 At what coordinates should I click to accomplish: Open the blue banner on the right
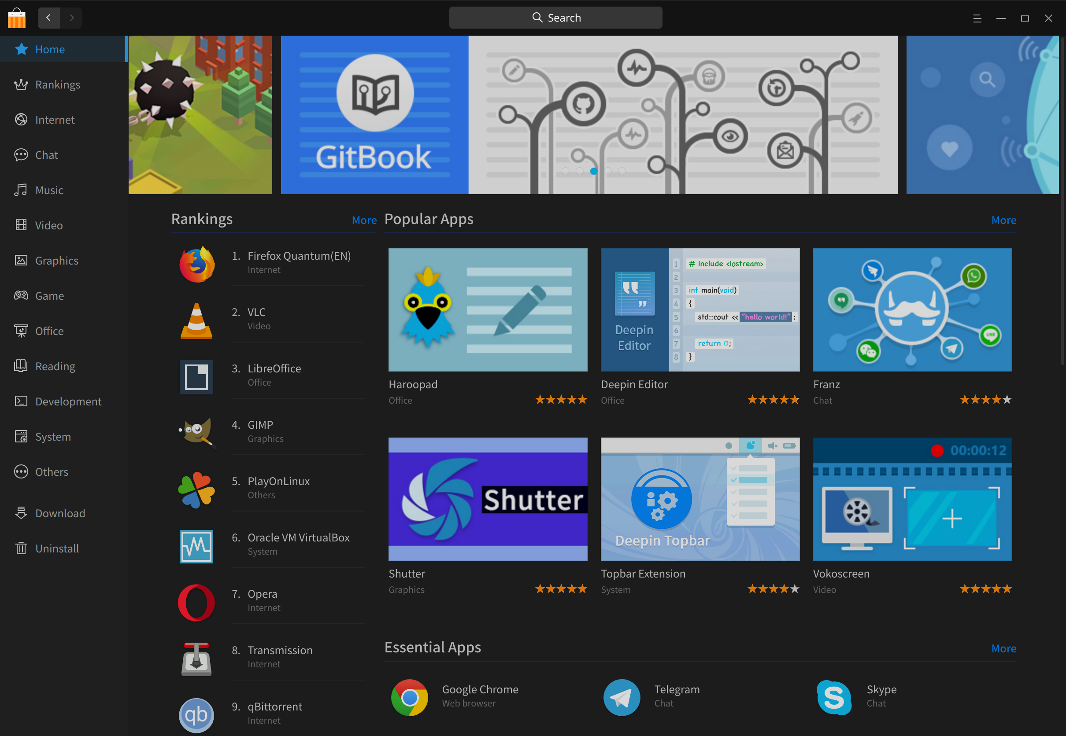pyautogui.click(x=982, y=115)
